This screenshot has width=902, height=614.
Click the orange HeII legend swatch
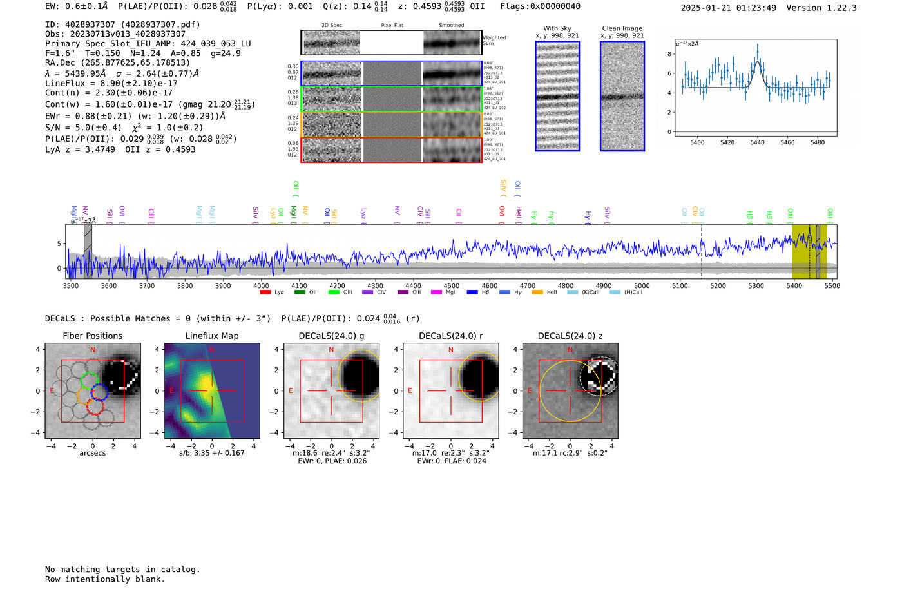pos(537,293)
